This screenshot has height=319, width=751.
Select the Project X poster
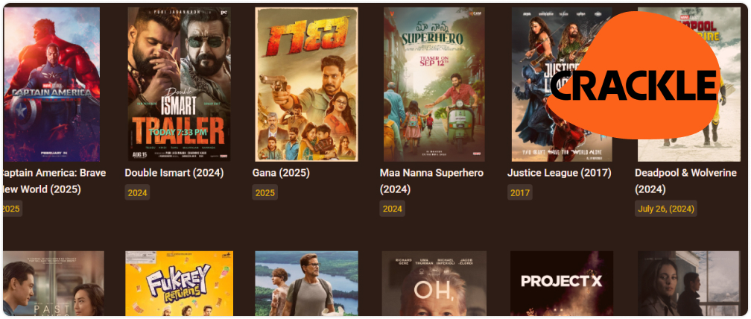561,283
